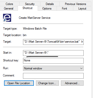Switch to the Colors tab
The height and width of the screenshot is (98, 93).
click(9, 4)
